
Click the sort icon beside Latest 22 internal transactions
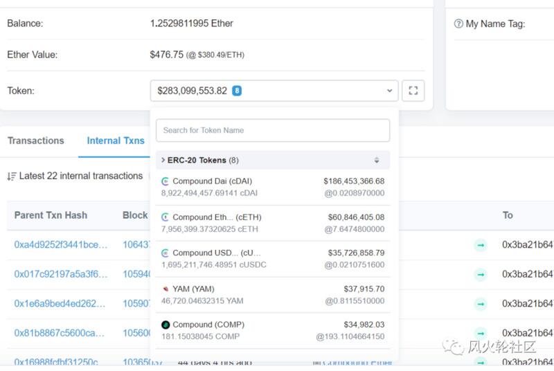coord(12,176)
